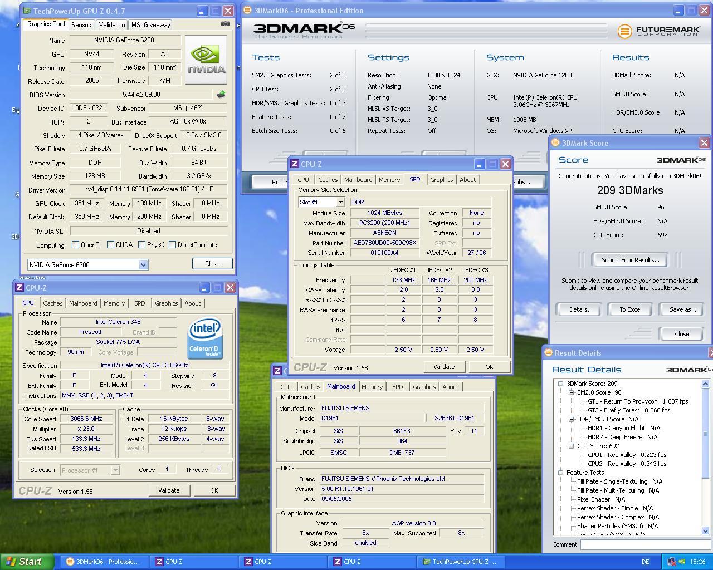Image resolution: width=713 pixels, height=570 pixels.
Task: Click Close button in GPU-Z window
Action: pyautogui.click(x=212, y=264)
